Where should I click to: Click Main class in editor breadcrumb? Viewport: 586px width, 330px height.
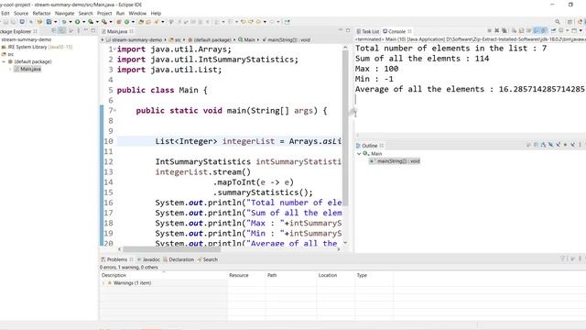click(246, 39)
